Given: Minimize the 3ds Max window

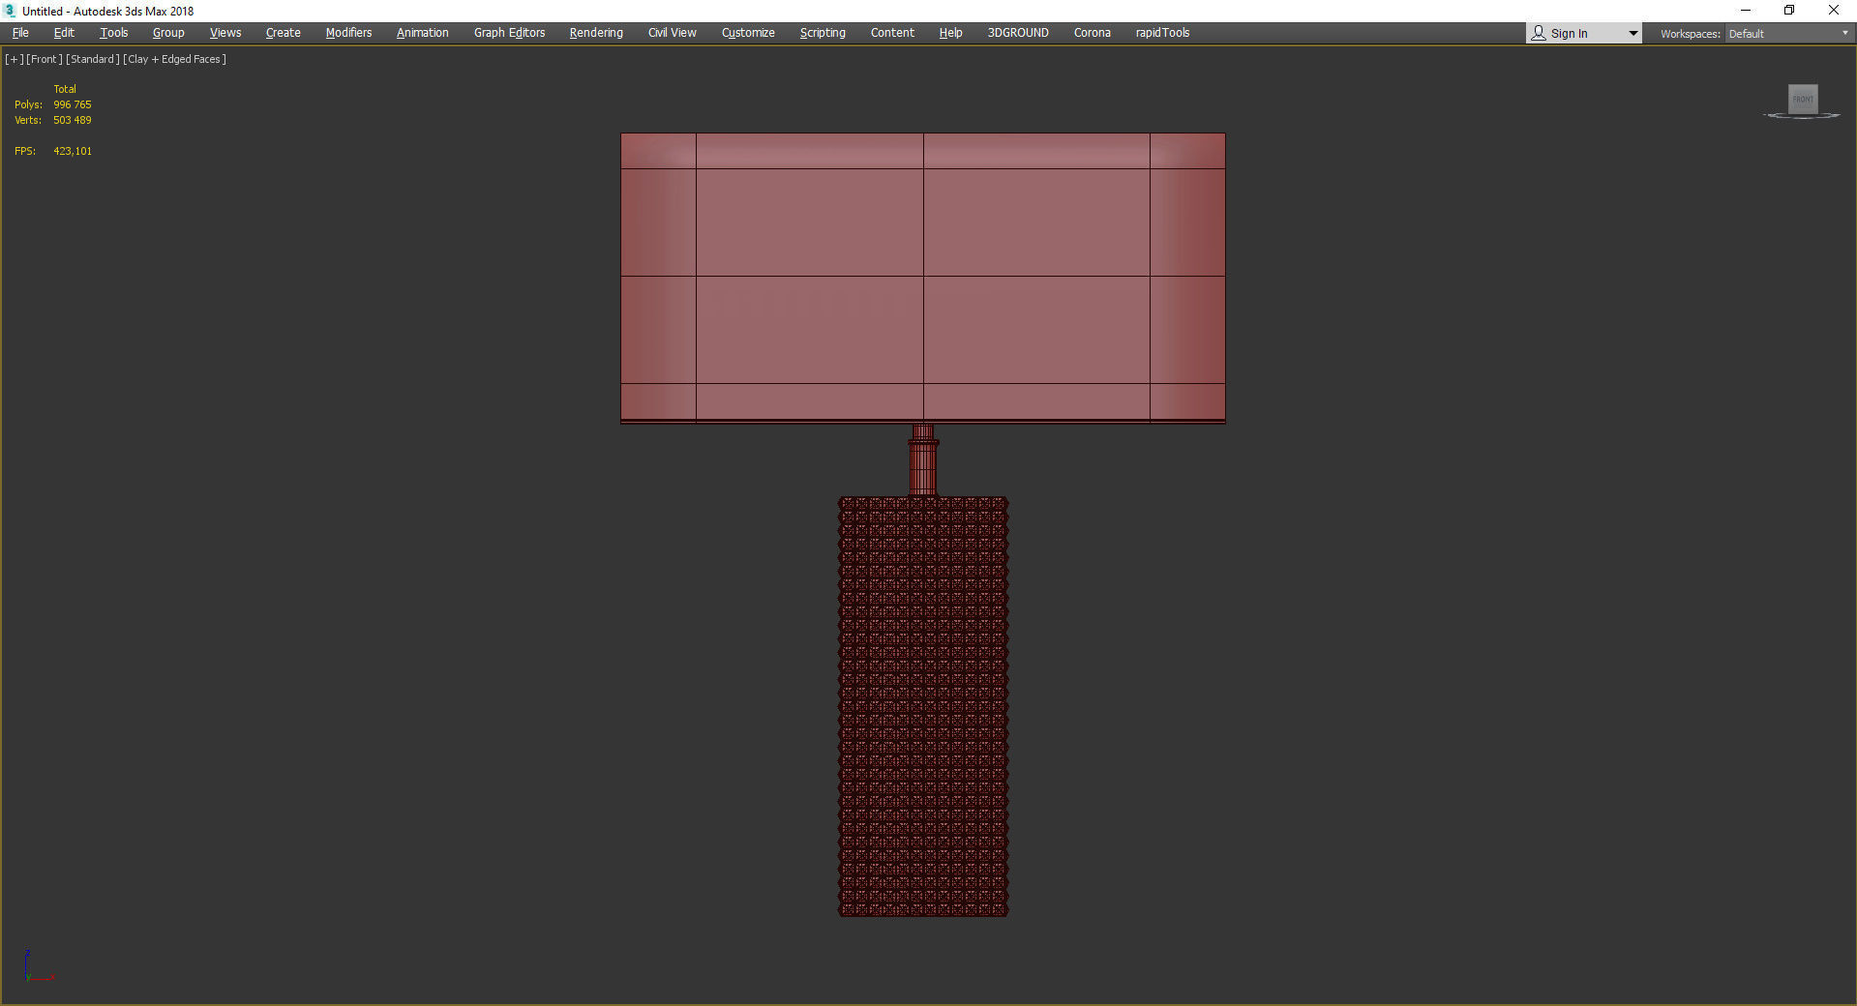Looking at the screenshot, I should point(1746,11).
